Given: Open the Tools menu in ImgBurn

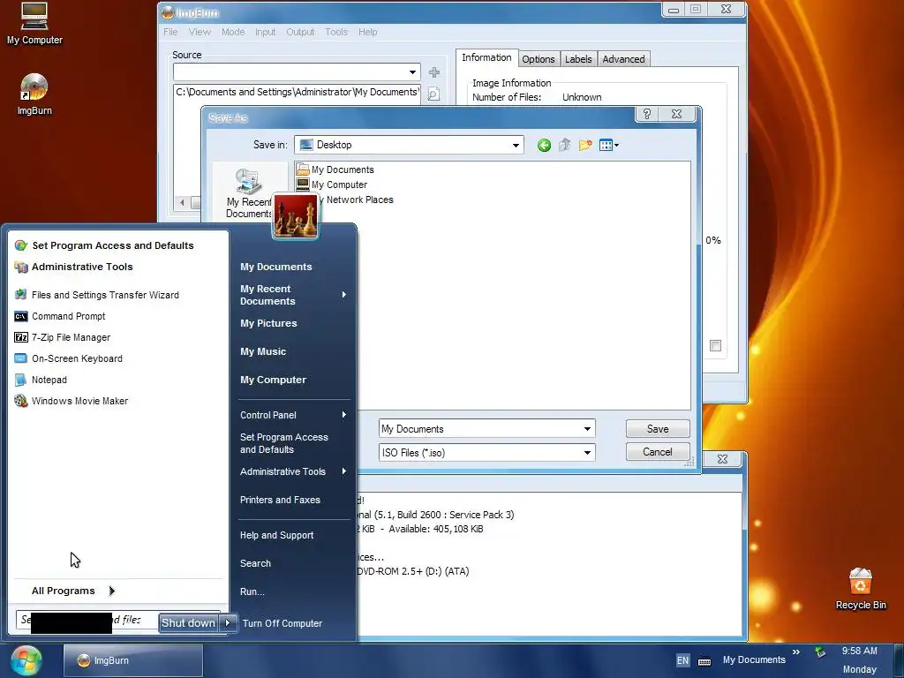Looking at the screenshot, I should pos(336,33).
